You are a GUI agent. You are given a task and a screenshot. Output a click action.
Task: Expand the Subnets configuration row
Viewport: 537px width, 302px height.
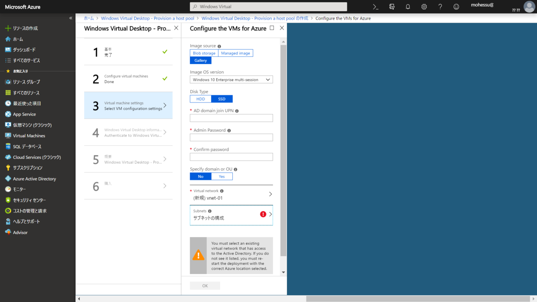pyautogui.click(x=231, y=215)
